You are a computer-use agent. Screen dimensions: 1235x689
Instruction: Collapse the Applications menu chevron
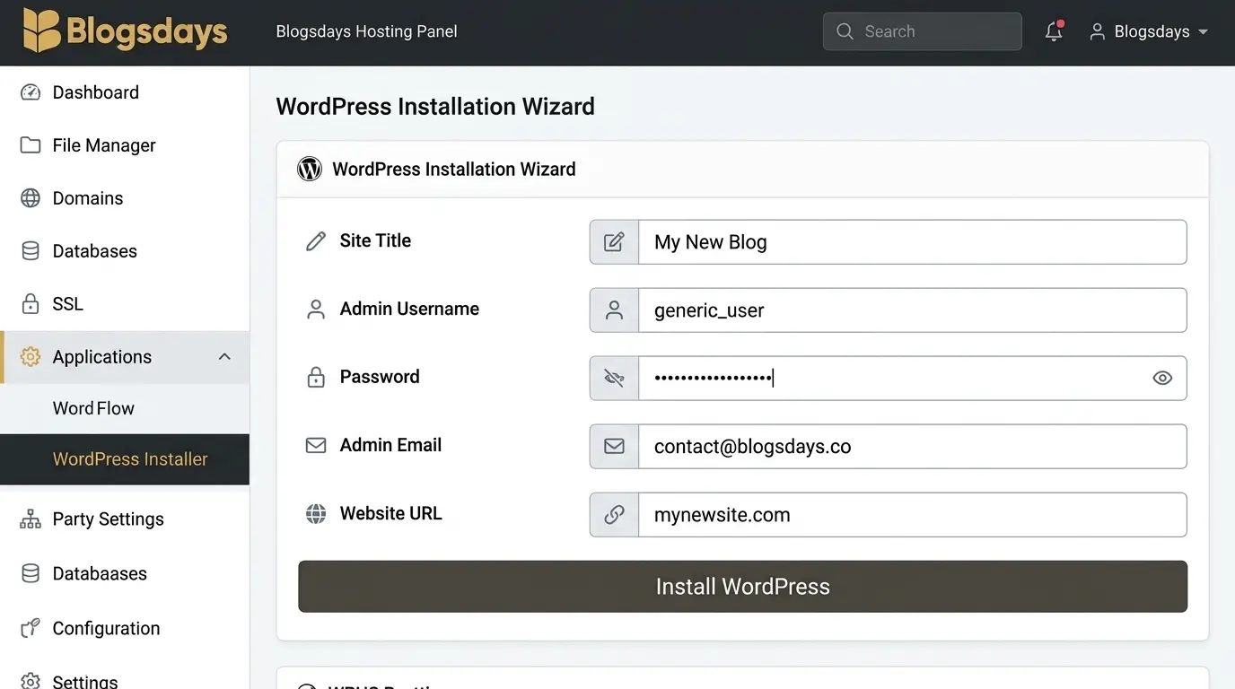224,357
